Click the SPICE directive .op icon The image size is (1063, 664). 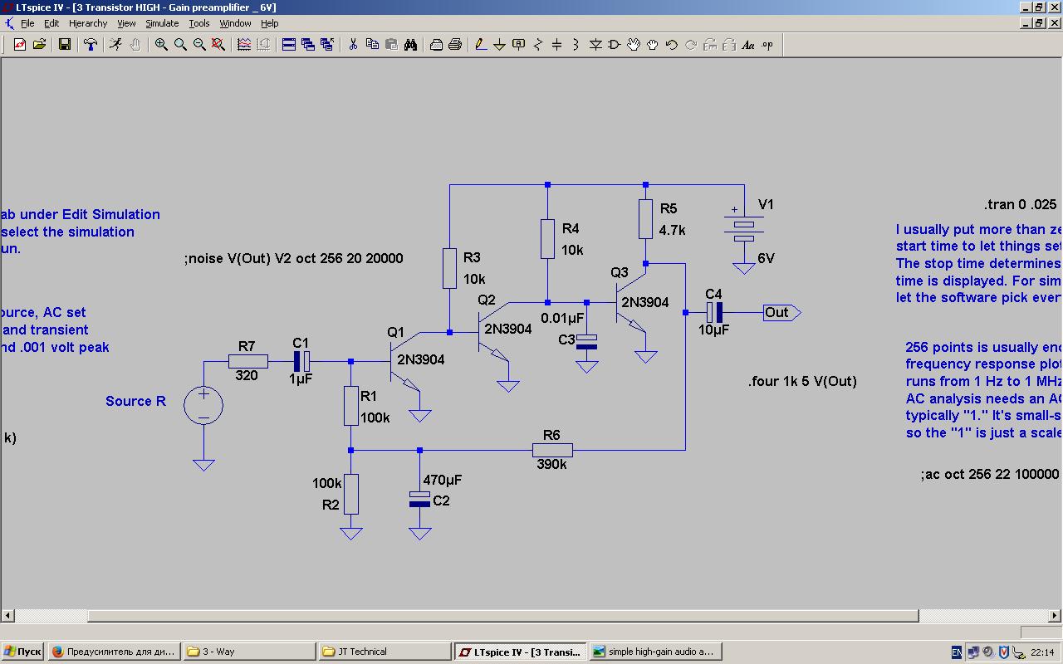coord(767,45)
